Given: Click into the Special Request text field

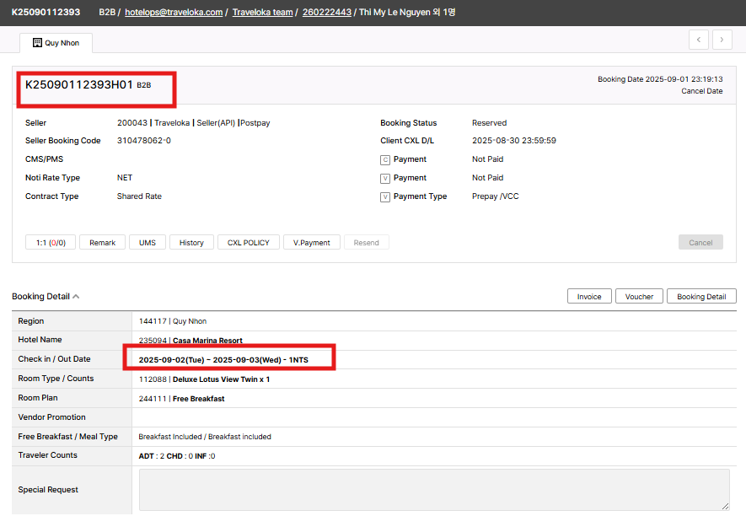Looking at the screenshot, I should coord(434,490).
